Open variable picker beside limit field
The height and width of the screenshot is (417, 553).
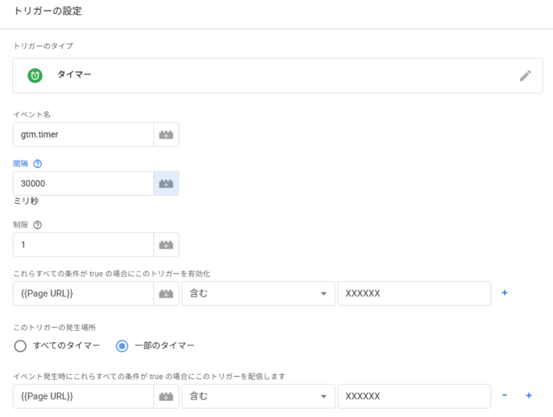166,245
